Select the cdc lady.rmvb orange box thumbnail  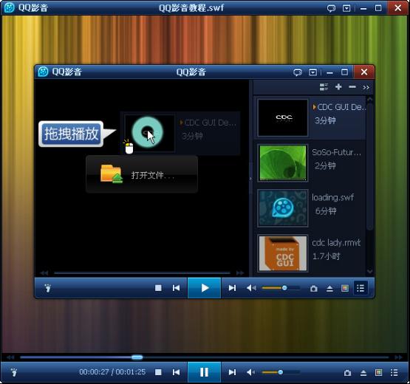(283, 253)
